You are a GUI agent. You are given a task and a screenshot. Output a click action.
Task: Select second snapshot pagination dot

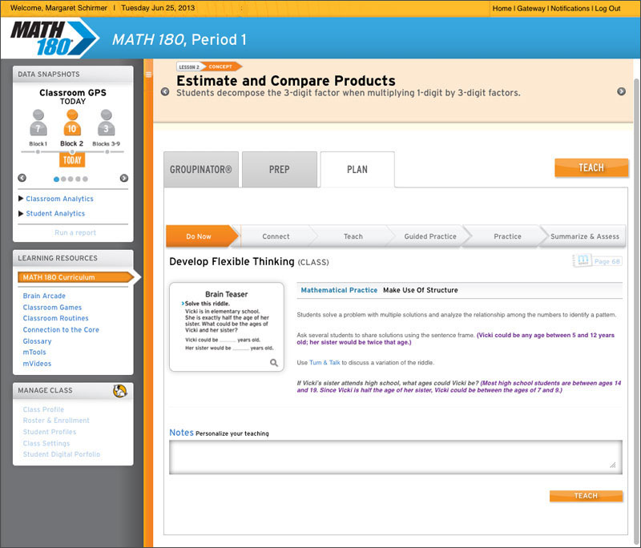pos(63,179)
